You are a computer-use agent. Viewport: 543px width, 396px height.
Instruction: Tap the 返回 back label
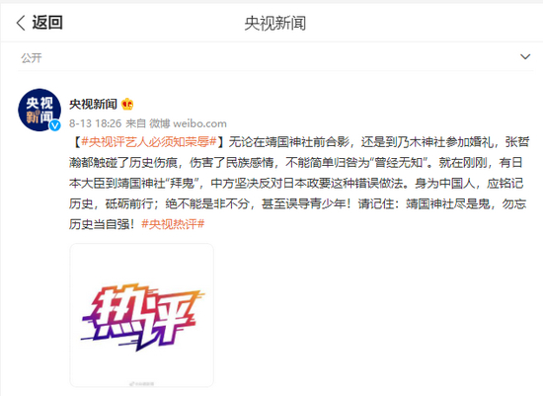47,23
